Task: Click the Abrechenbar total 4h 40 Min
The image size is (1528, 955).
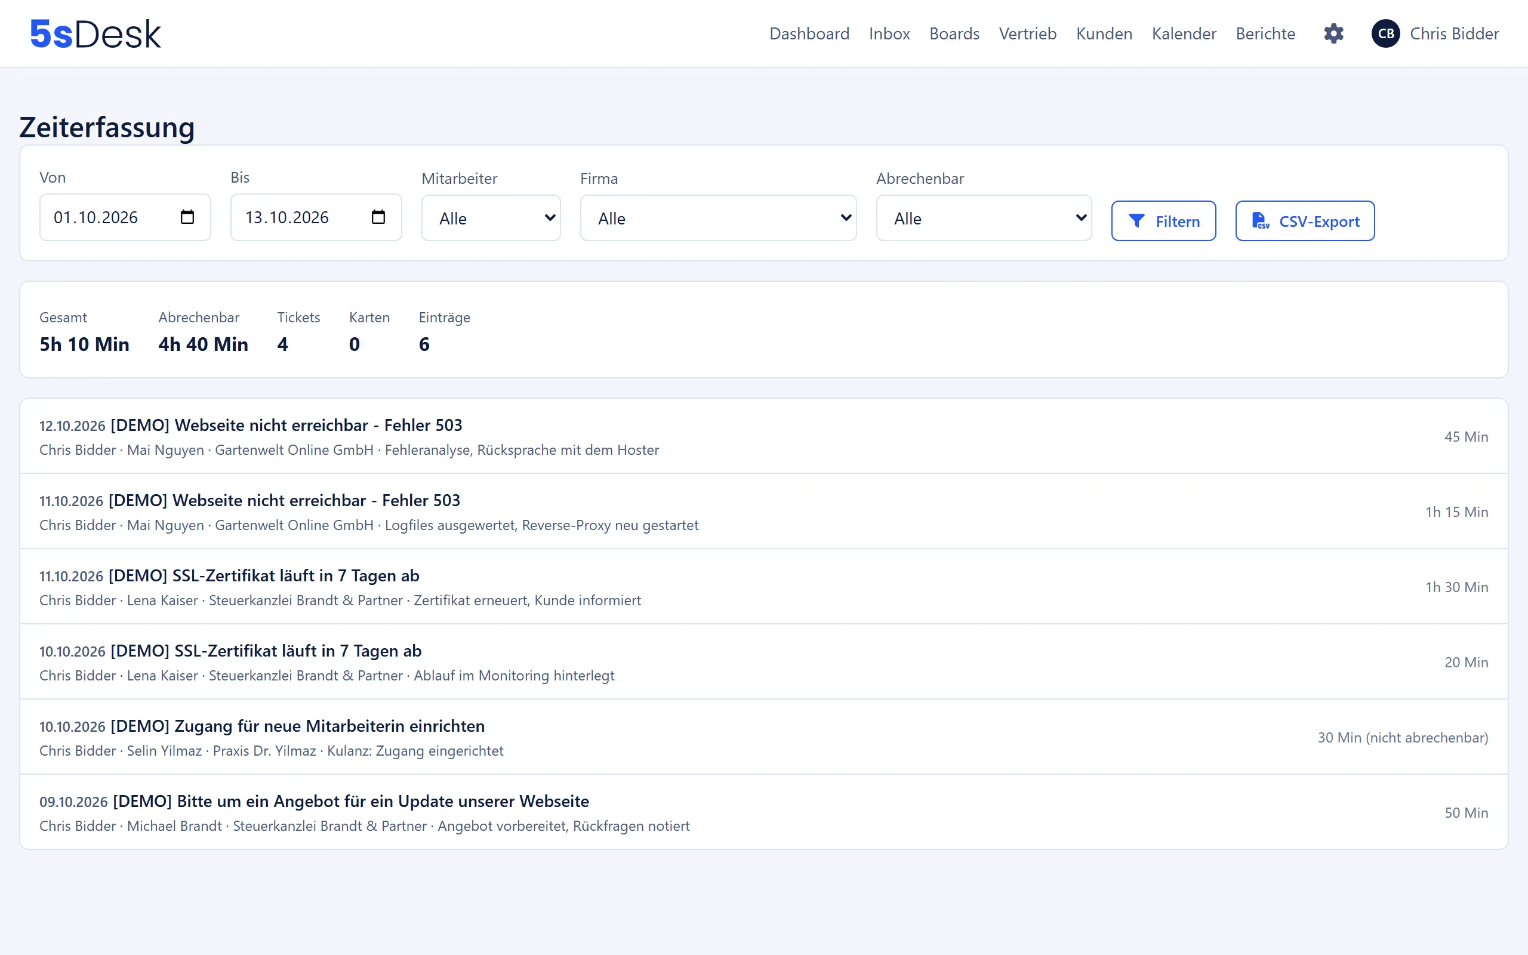Action: tap(203, 344)
